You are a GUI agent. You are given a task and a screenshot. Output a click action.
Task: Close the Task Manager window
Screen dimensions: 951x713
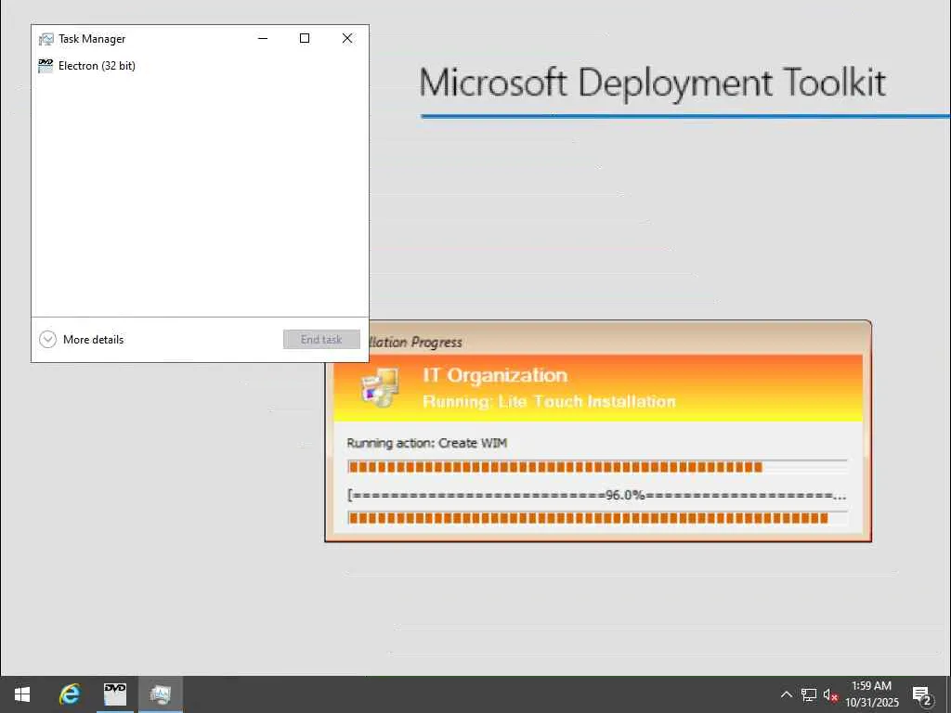tap(347, 38)
